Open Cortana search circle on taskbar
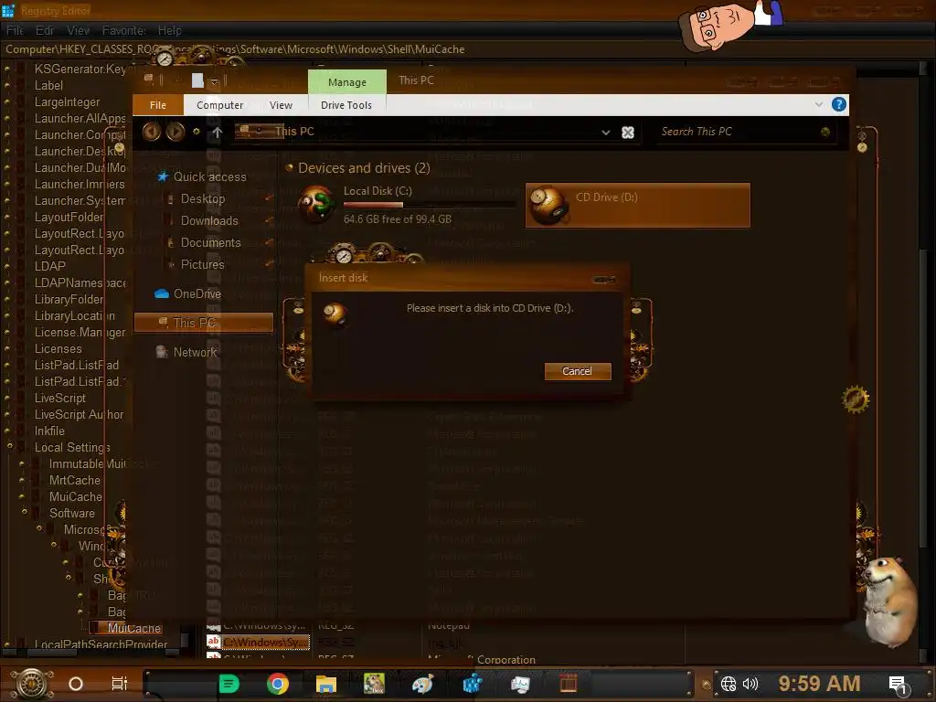Screen dimensions: 936x702 click(x=76, y=684)
